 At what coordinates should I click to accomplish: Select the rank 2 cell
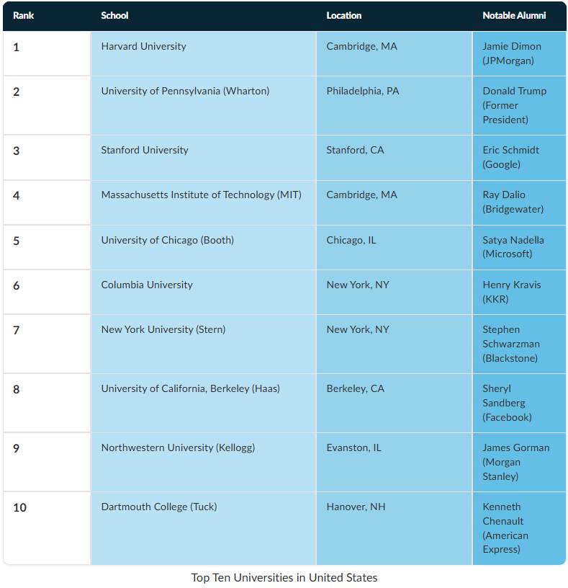47,105
